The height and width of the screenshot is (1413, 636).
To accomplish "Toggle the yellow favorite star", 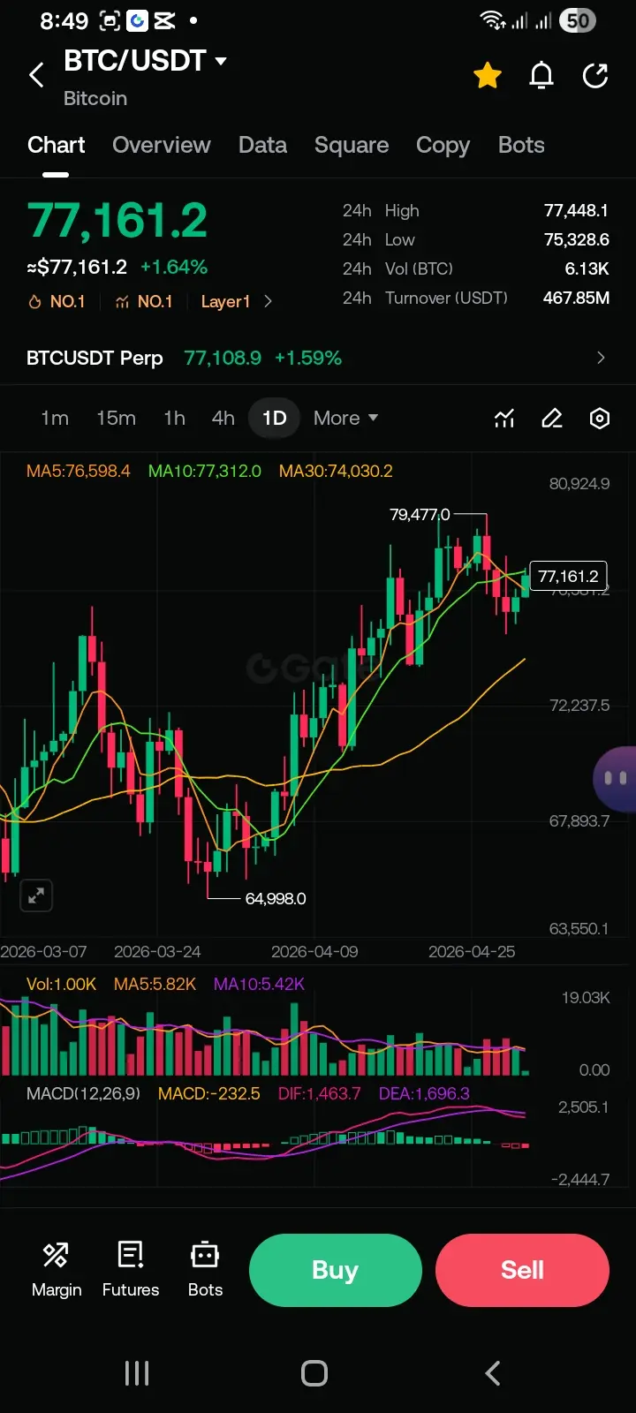I will [488, 76].
